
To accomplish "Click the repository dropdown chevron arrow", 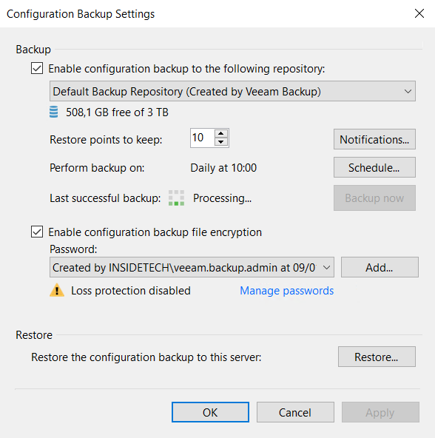I will pyautogui.click(x=408, y=91).
